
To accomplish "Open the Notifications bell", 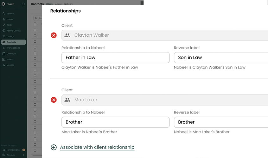I will tap(4, 150).
